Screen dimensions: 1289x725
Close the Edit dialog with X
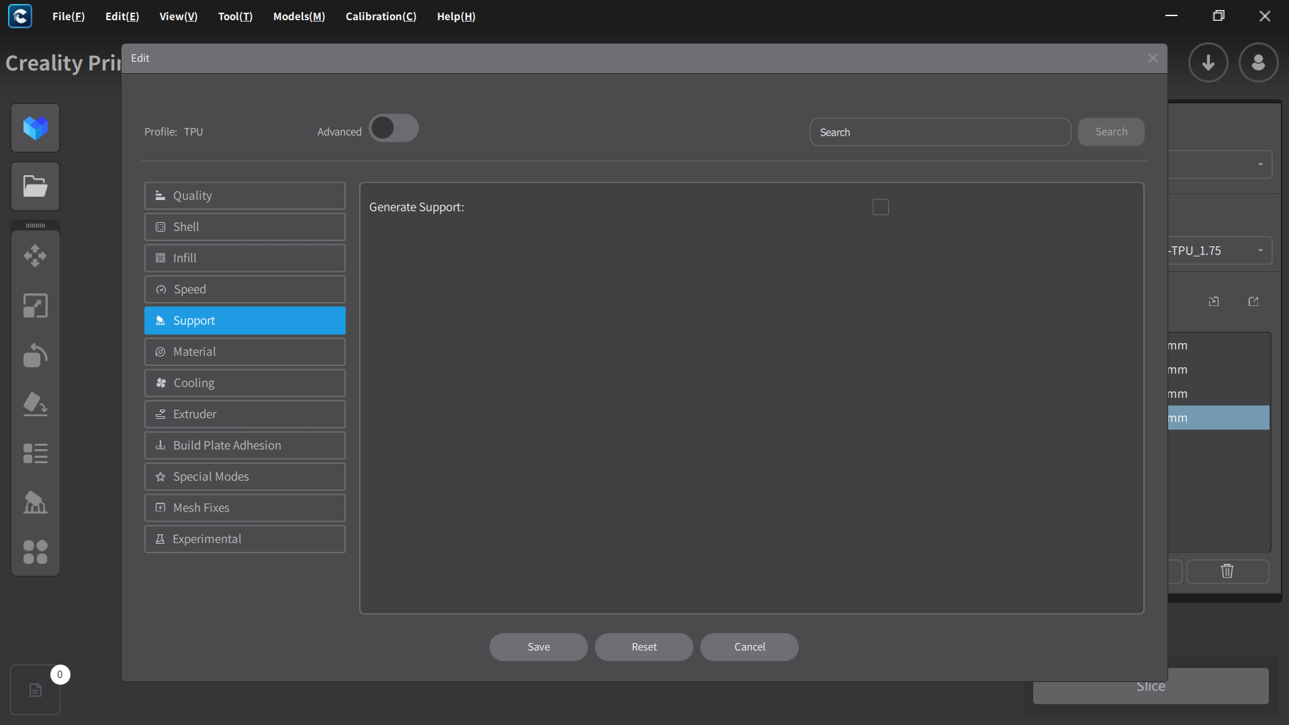(x=1153, y=58)
